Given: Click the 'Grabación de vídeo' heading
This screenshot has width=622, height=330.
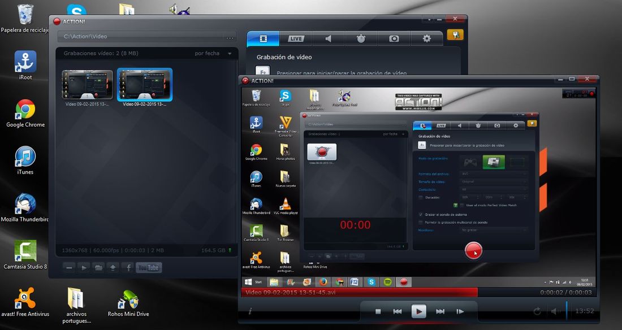Looking at the screenshot, I should (x=284, y=57).
